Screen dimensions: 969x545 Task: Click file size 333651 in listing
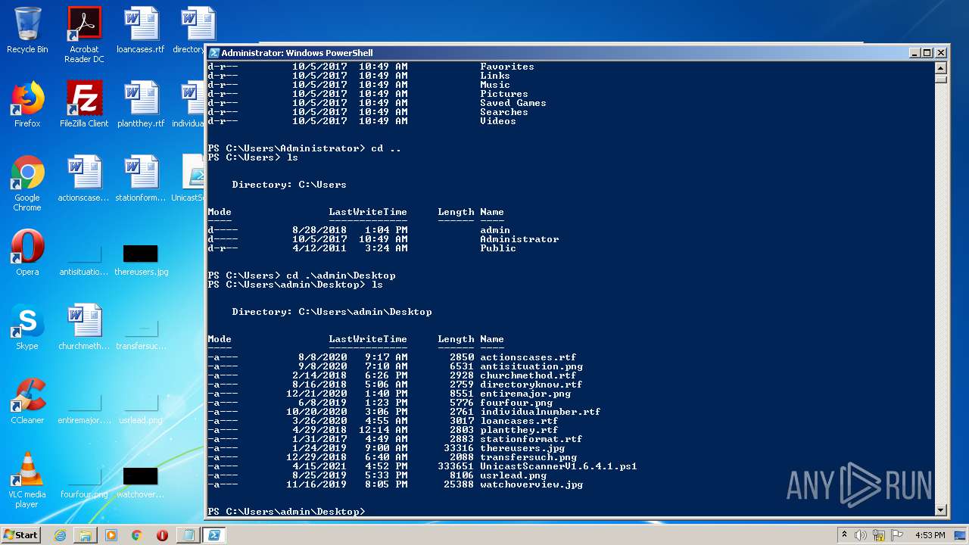(x=456, y=466)
